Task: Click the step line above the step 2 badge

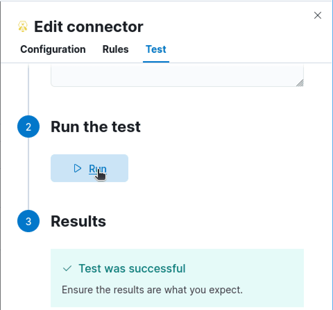Action: (x=28, y=89)
